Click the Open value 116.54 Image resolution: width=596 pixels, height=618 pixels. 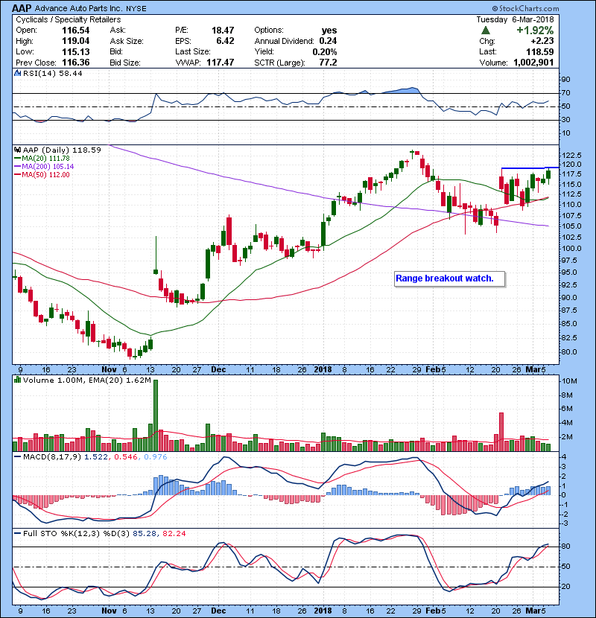76,31
